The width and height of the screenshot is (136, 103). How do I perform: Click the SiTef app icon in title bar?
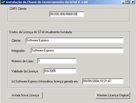click(x=3, y=2)
